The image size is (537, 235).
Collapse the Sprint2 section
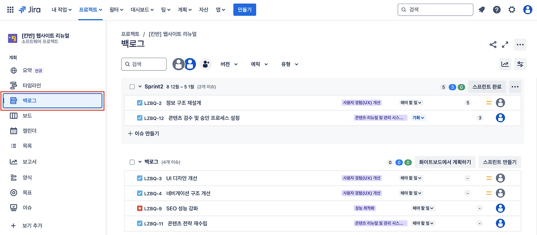[140, 87]
